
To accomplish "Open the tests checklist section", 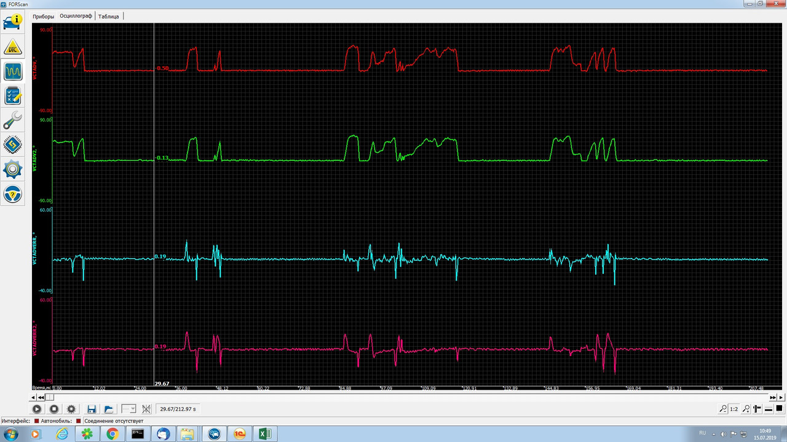I will pyautogui.click(x=13, y=96).
